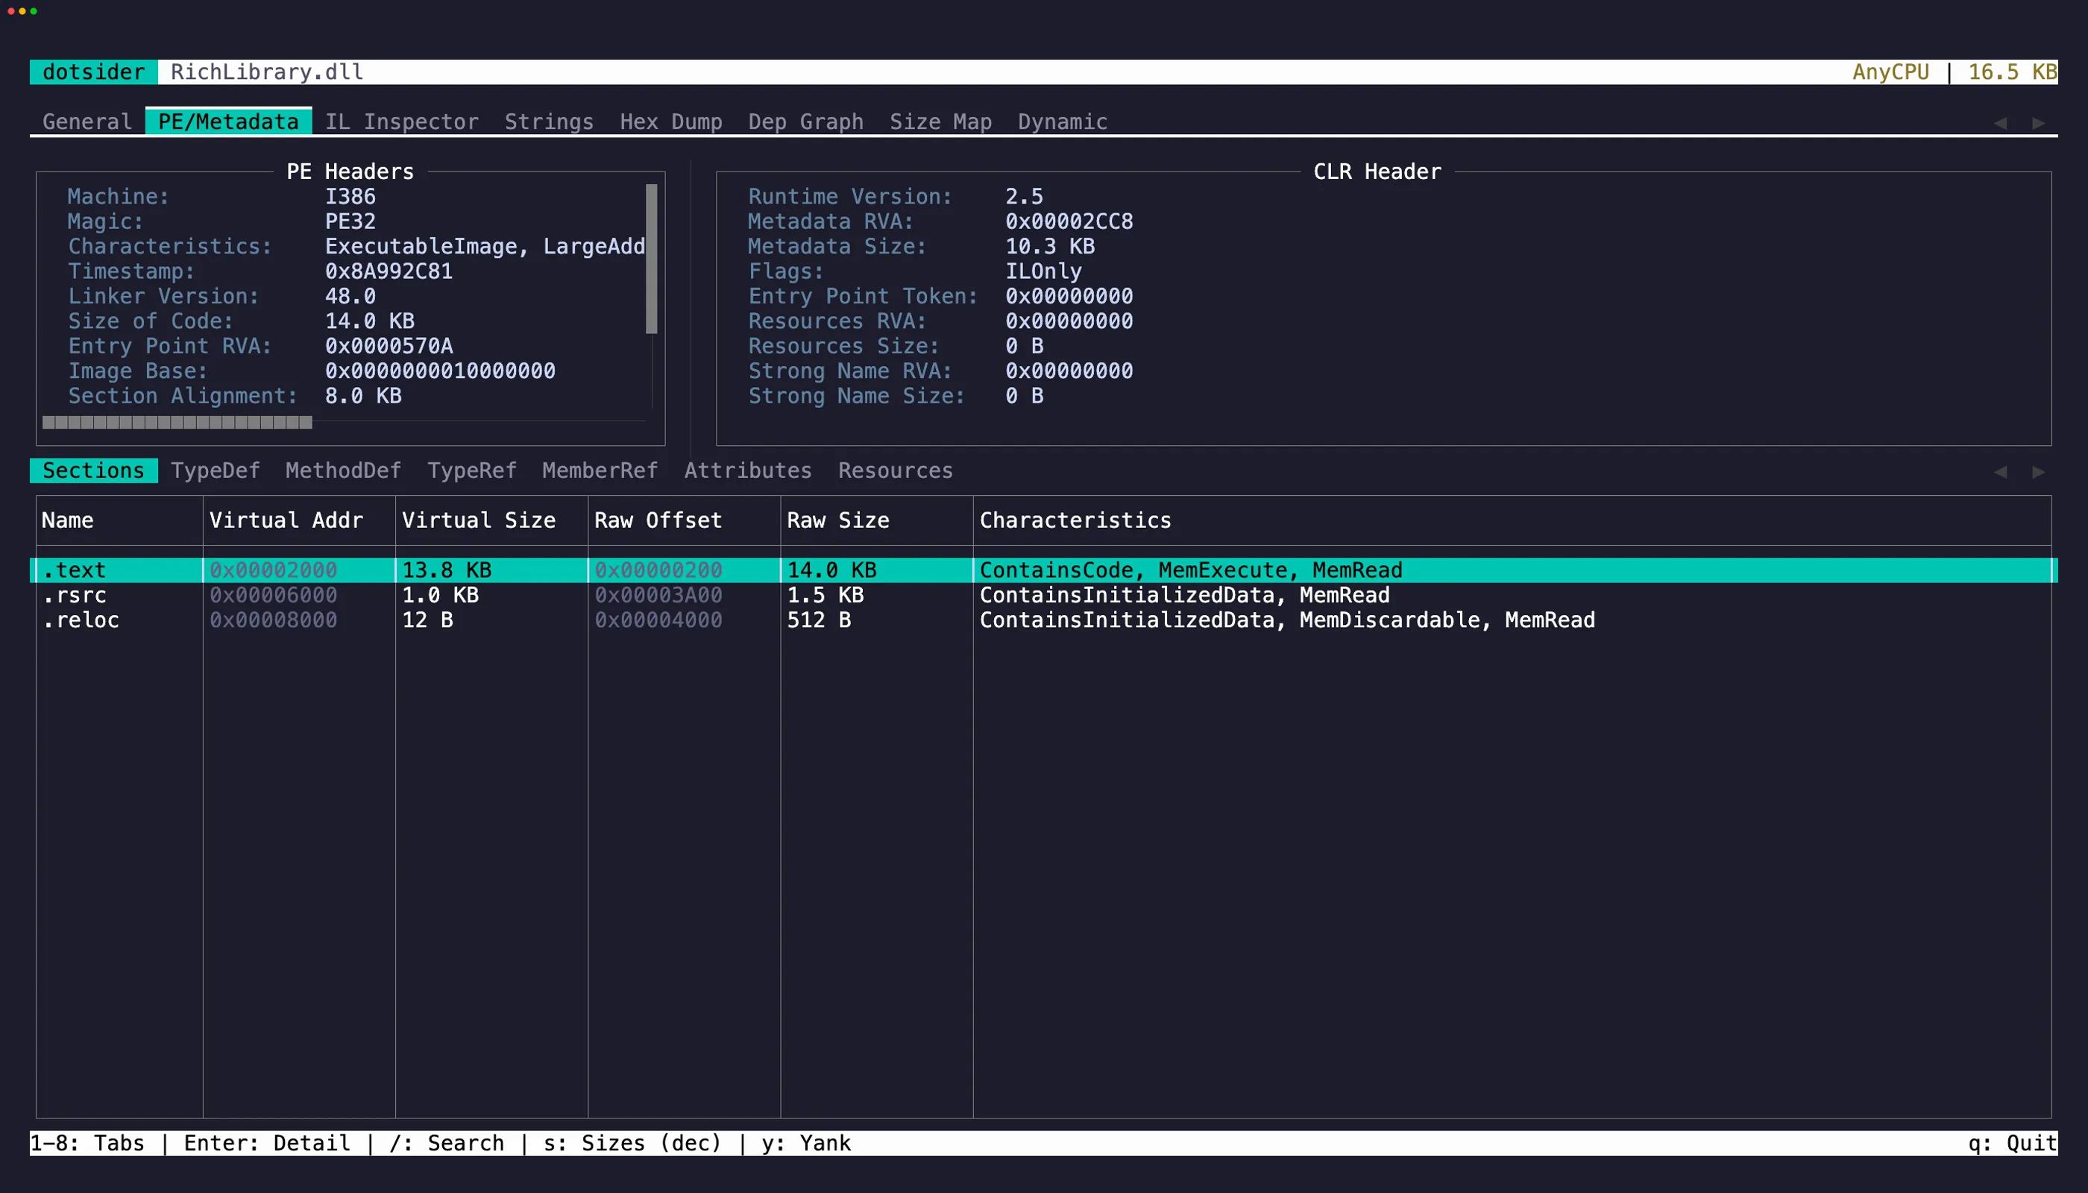This screenshot has height=1193, width=2088.
Task: Click the left arrow next to metadata sub-tabs
Action: (x=2001, y=472)
